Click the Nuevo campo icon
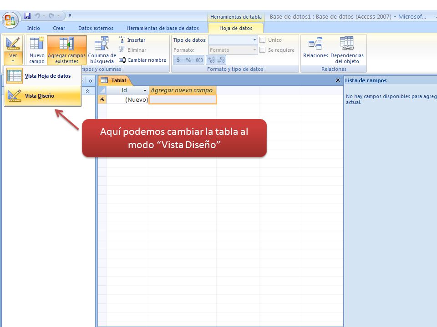Screen dimensions: 437x327 37,50
